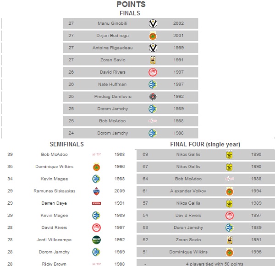The height and width of the screenshot is (266, 275).
Task: Click the FINALS section heading
Action: coord(130,13)
